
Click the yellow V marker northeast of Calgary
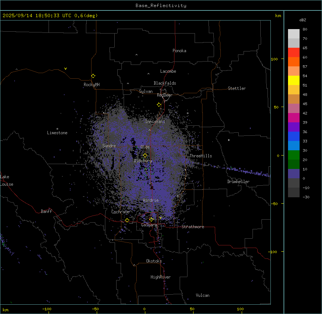coord(160,218)
